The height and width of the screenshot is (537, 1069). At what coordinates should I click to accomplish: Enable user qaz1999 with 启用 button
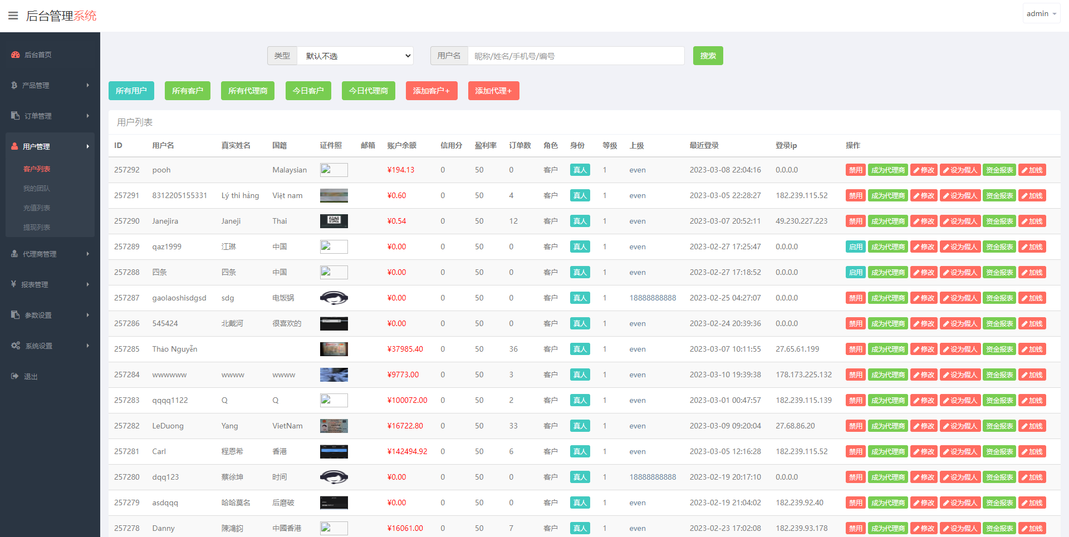tap(855, 247)
